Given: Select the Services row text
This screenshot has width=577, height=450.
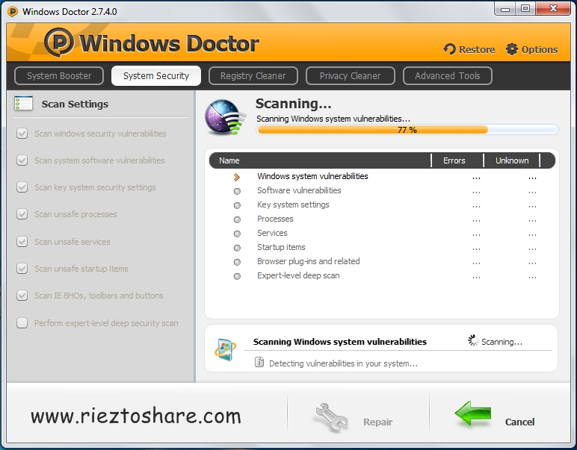Looking at the screenshot, I should click(x=272, y=233).
